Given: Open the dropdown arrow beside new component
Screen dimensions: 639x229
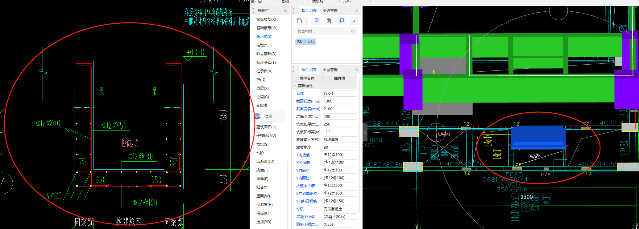Looking at the screenshot, I should [306, 21].
